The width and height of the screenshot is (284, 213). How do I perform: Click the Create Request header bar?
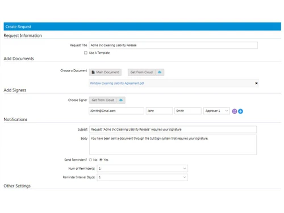pos(143,27)
